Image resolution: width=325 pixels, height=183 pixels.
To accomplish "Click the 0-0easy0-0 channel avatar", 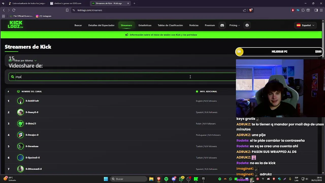I will [20, 112].
